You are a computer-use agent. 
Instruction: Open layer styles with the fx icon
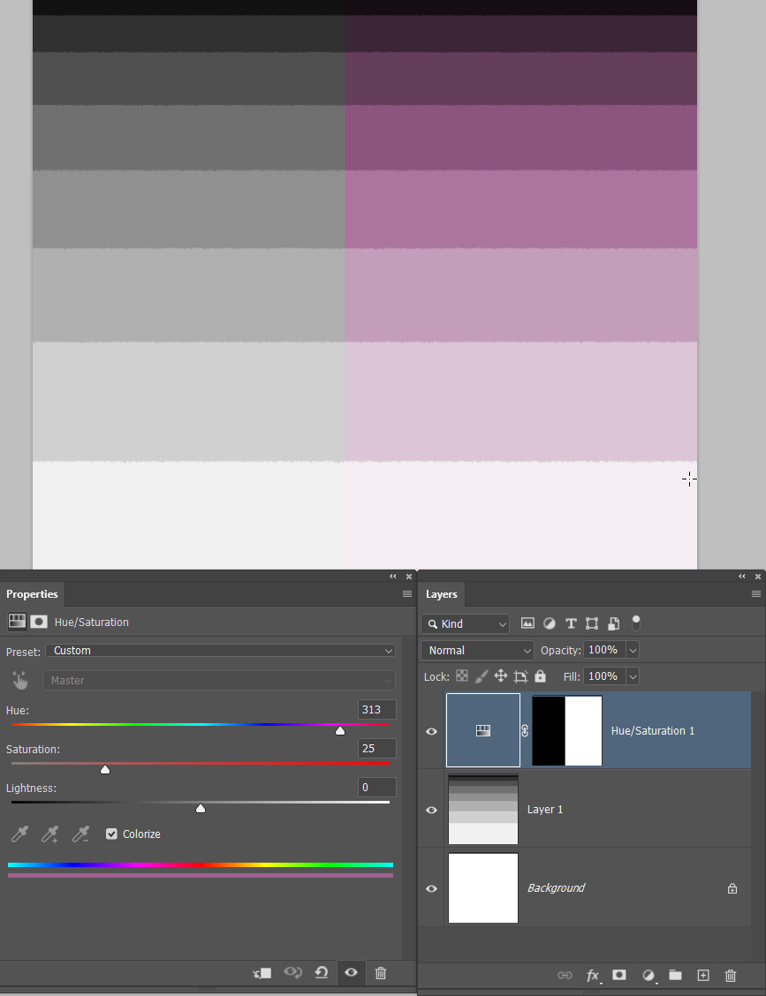(593, 976)
